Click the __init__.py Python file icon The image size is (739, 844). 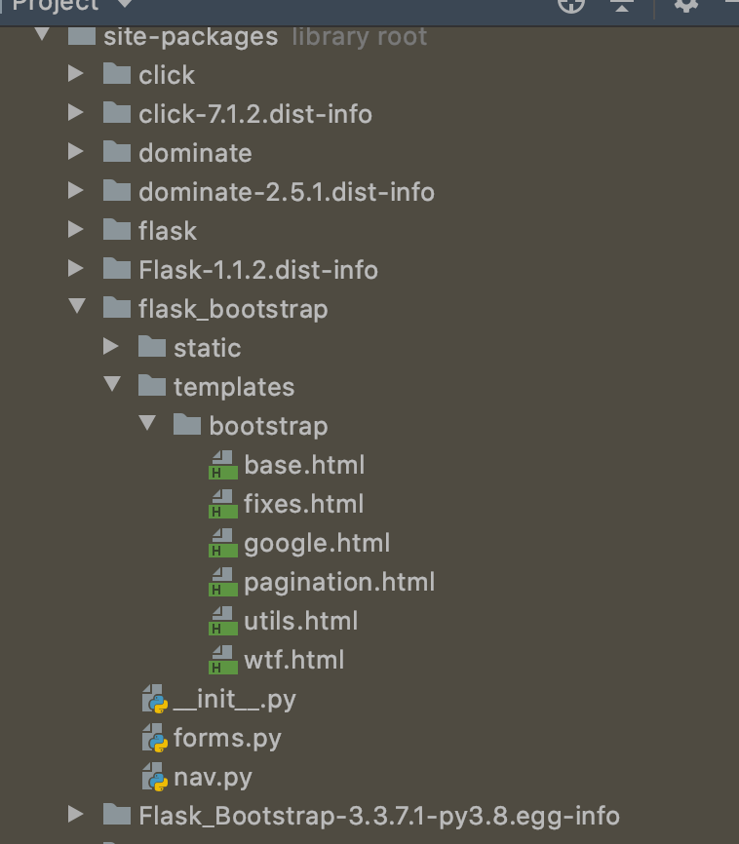pyautogui.click(x=155, y=699)
